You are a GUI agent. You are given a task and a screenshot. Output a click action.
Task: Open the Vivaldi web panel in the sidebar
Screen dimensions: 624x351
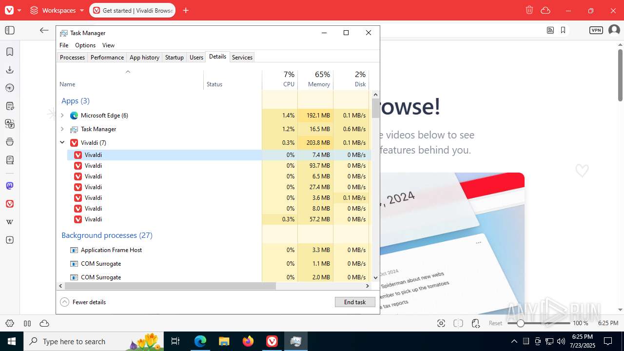tap(10, 204)
